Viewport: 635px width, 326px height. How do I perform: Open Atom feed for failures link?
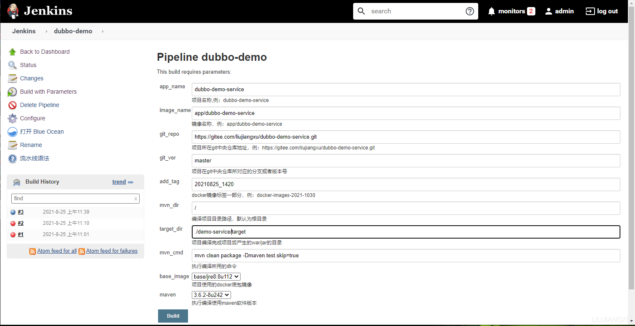[112, 251]
